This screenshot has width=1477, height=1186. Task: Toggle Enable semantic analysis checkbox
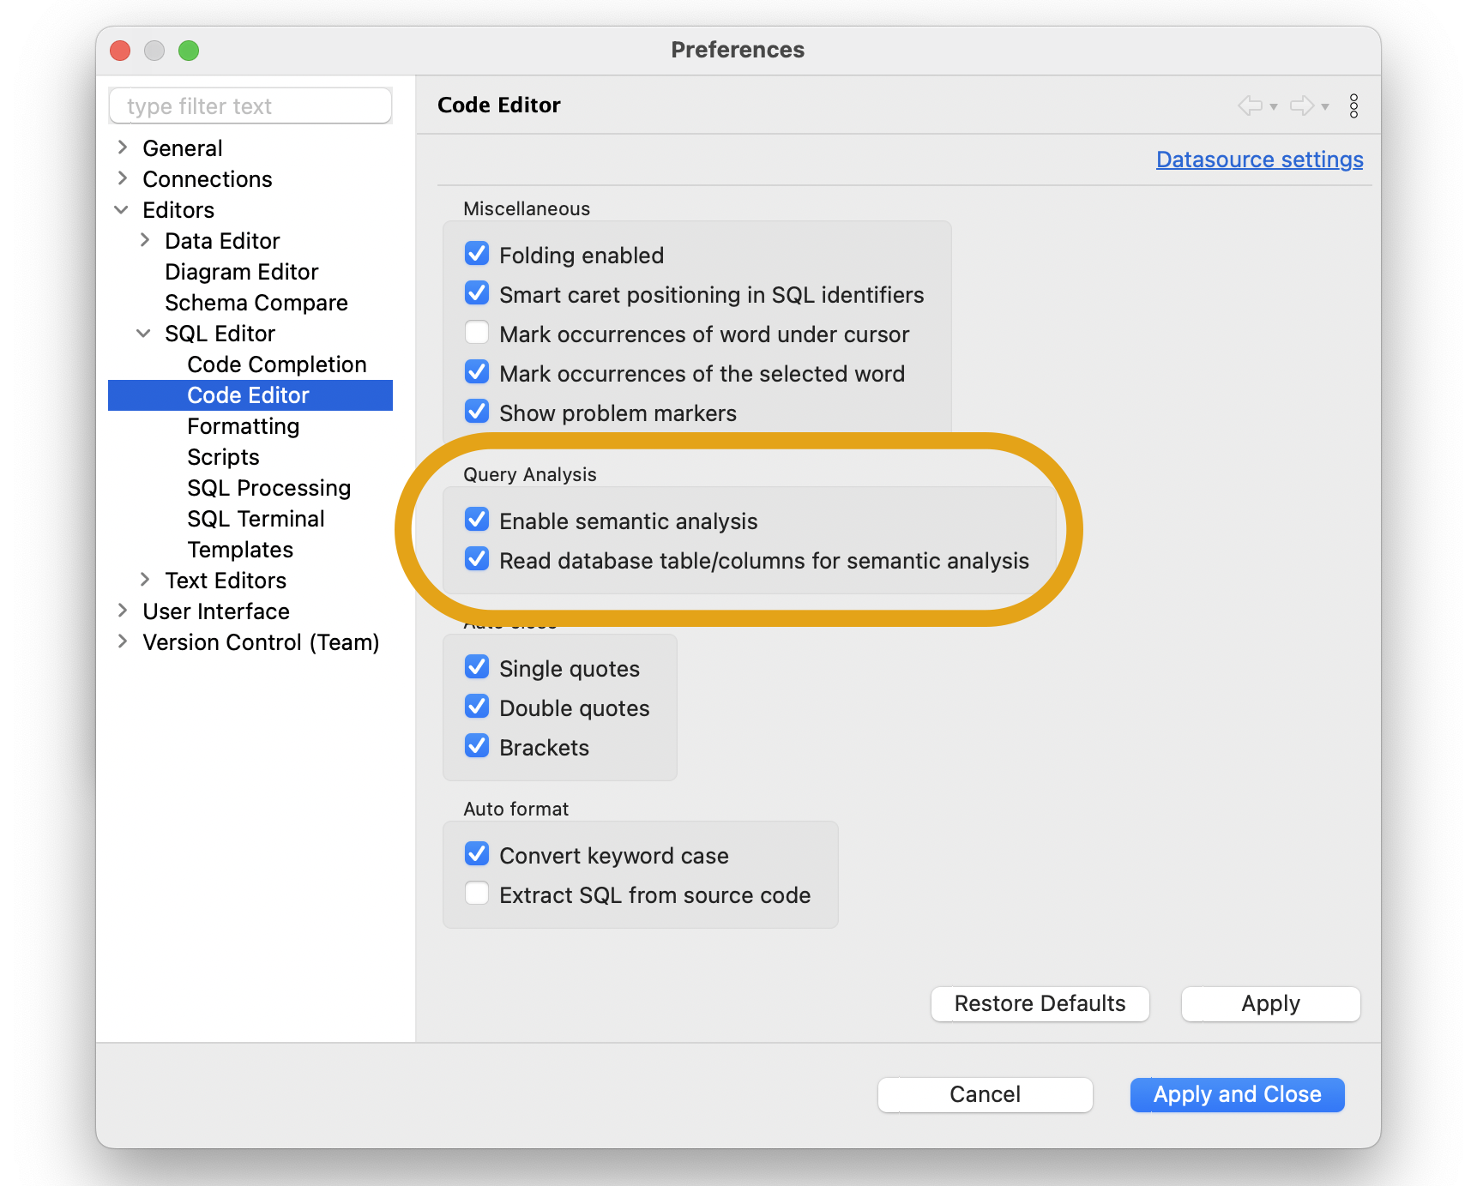pos(477,521)
